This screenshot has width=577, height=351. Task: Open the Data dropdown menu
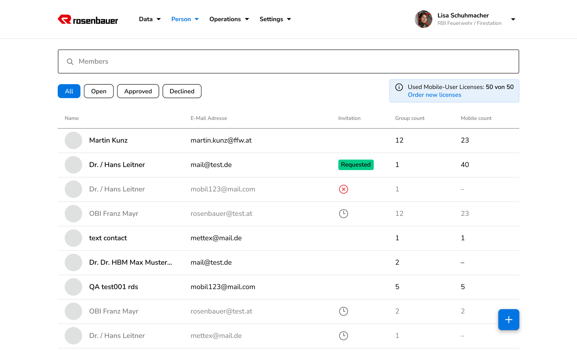click(150, 19)
